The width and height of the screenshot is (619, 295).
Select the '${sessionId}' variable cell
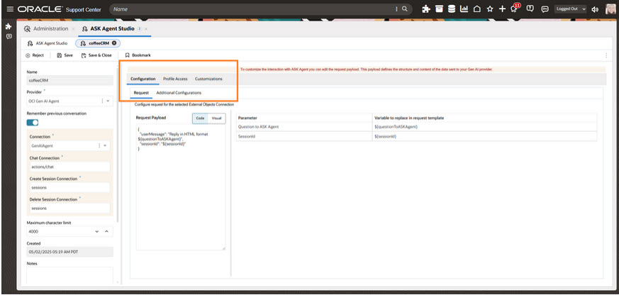(484, 136)
